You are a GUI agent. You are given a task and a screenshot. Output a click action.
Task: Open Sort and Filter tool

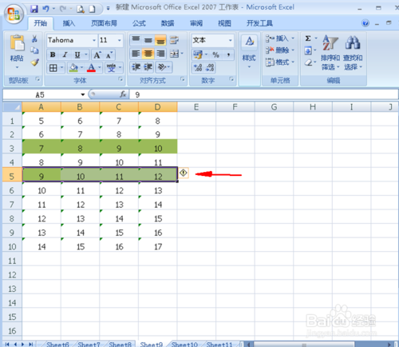pos(330,53)
